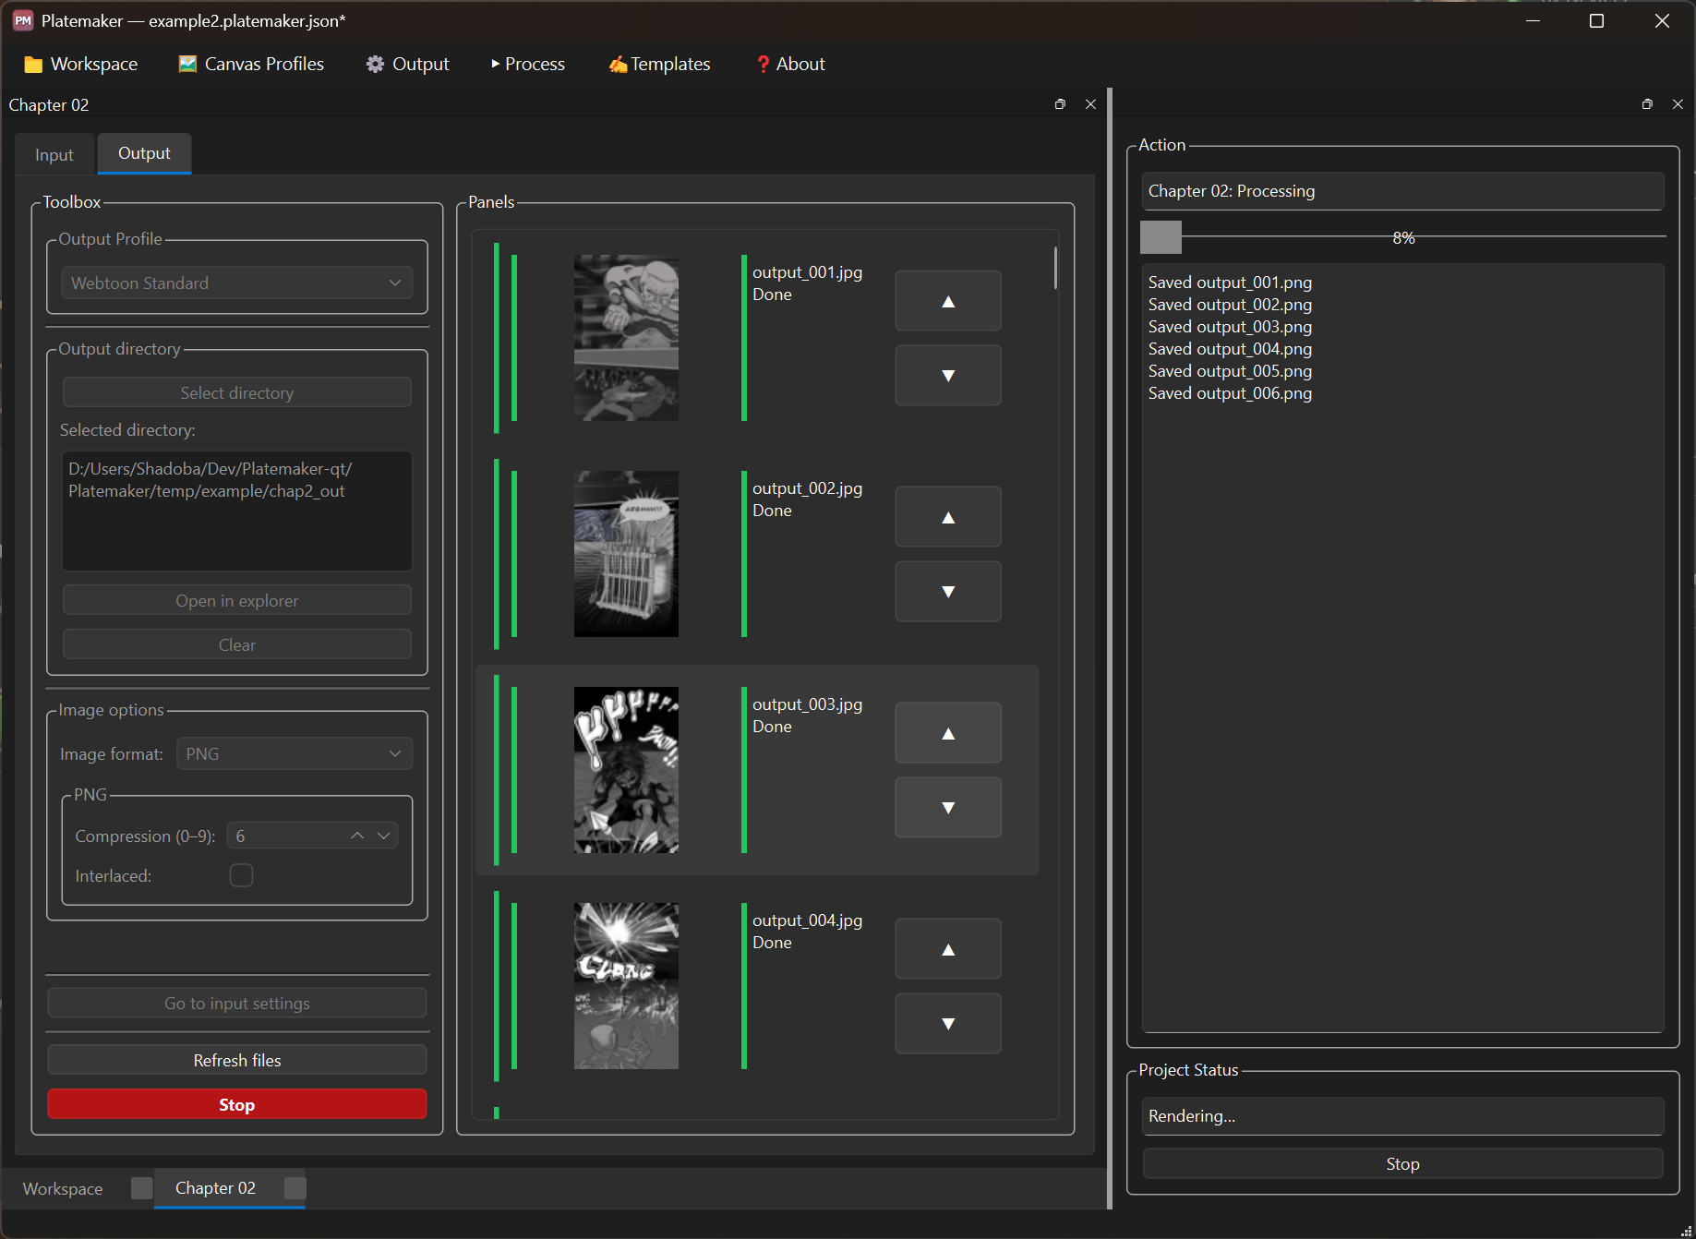The image size is (1696, 1239).
Task: Click the 8% progress bar
Action: pyautogui.click(x=1402, y=237)
